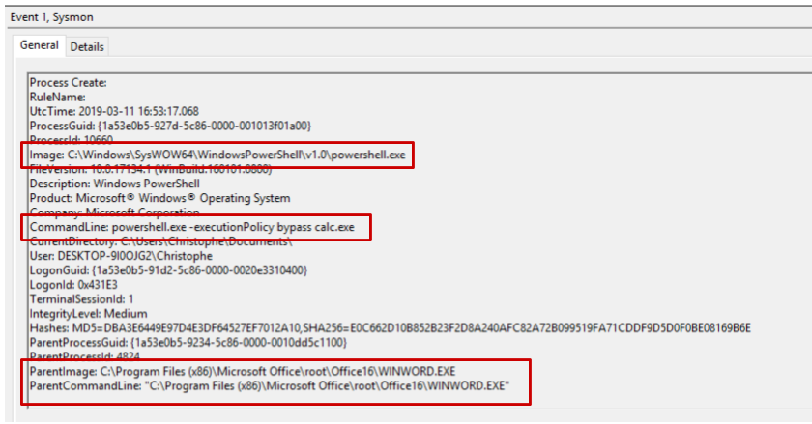Click the User DESKTOP-9I0OJG2\Christophe line
The width and height of the screenshot is (812, 424).
[121, 256]
